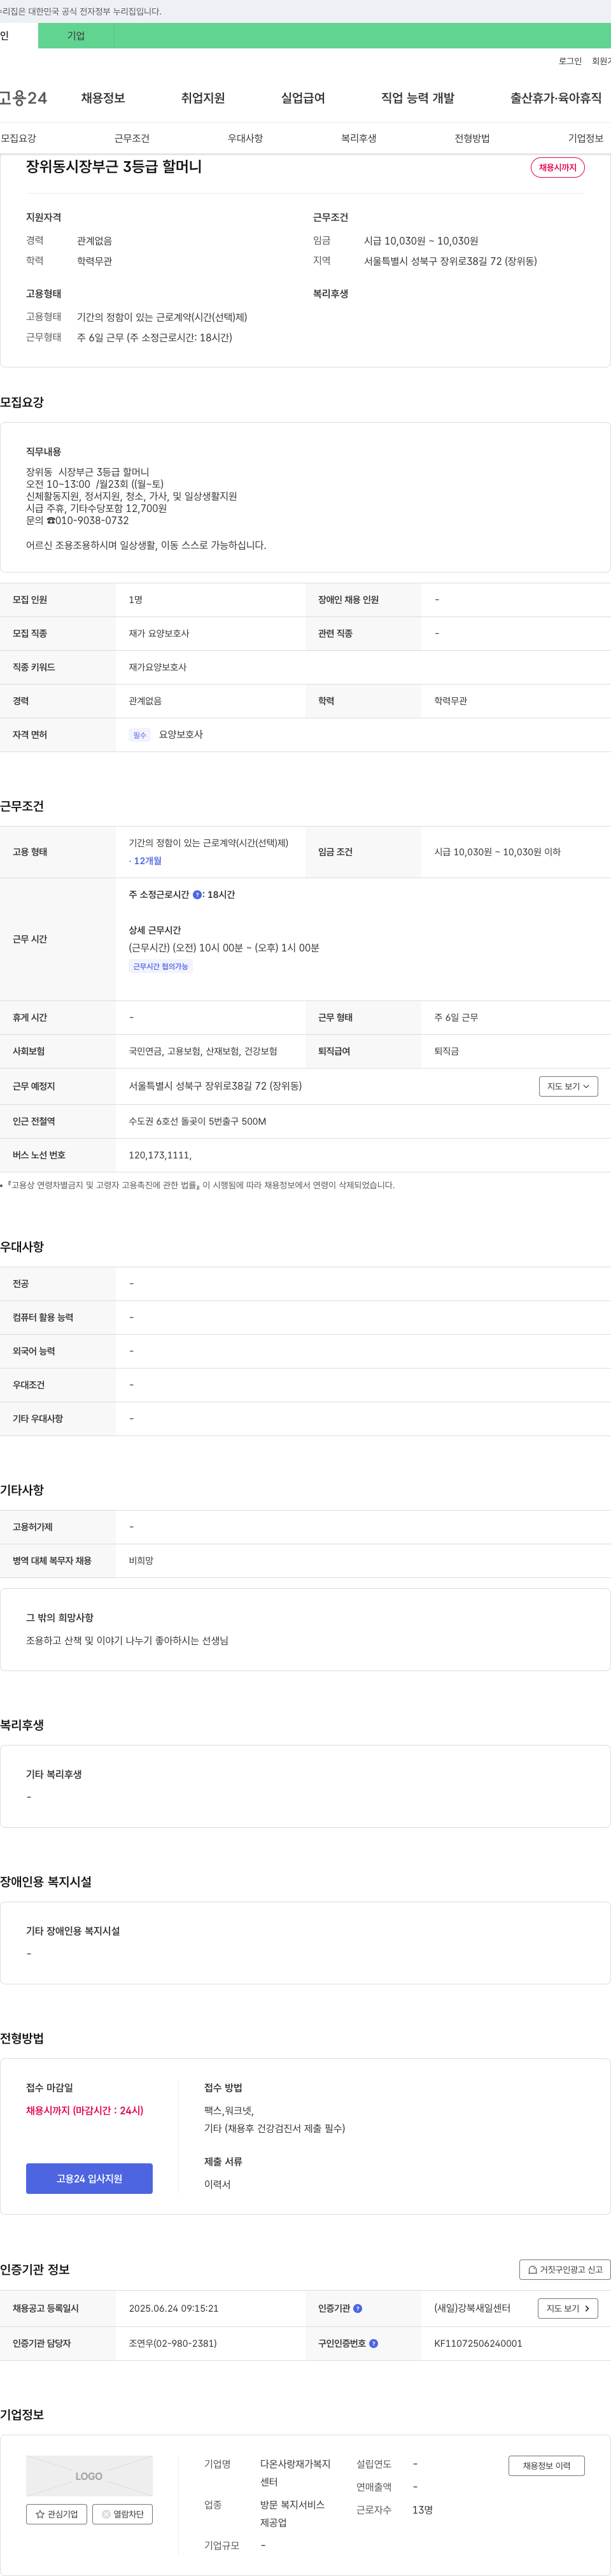
Task: Jump to the 근무조건 section tab
Action: click(132, 138)
